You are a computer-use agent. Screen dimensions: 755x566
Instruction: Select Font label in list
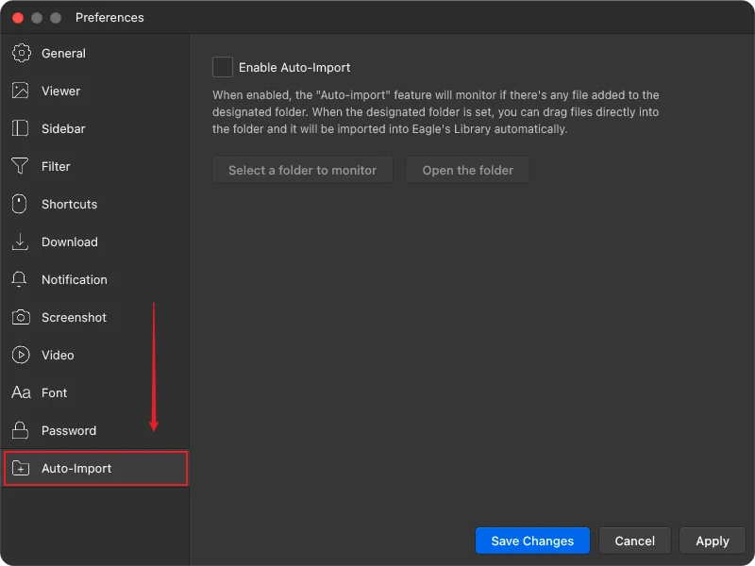54,392
